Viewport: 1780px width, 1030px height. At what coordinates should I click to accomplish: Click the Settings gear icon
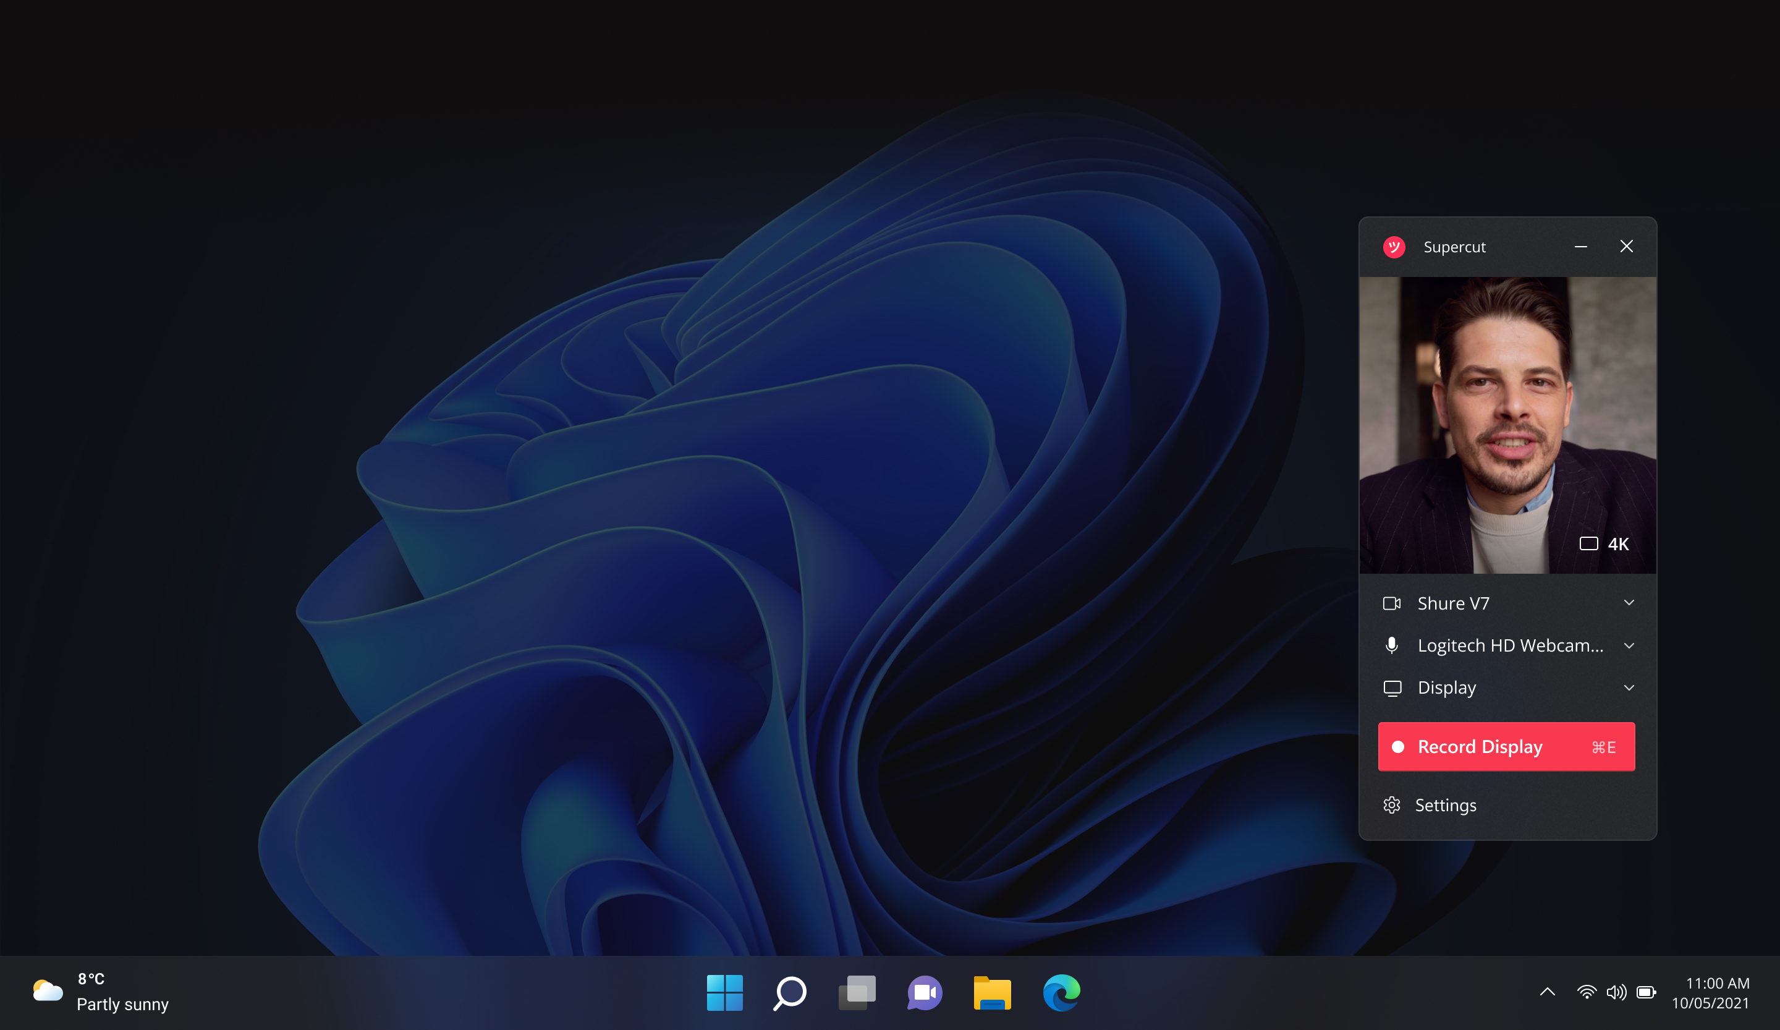coord(1391,806)
